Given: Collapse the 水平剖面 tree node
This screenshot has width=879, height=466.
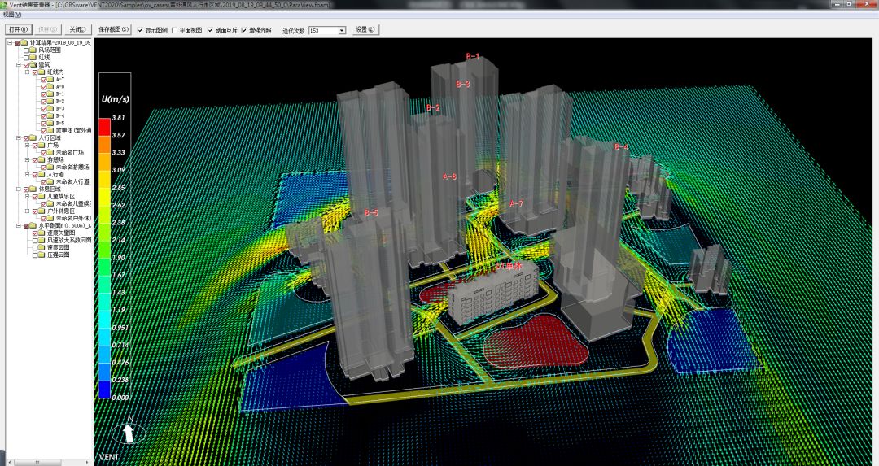Looking at the screenshot, I should (x=19, y=225).
